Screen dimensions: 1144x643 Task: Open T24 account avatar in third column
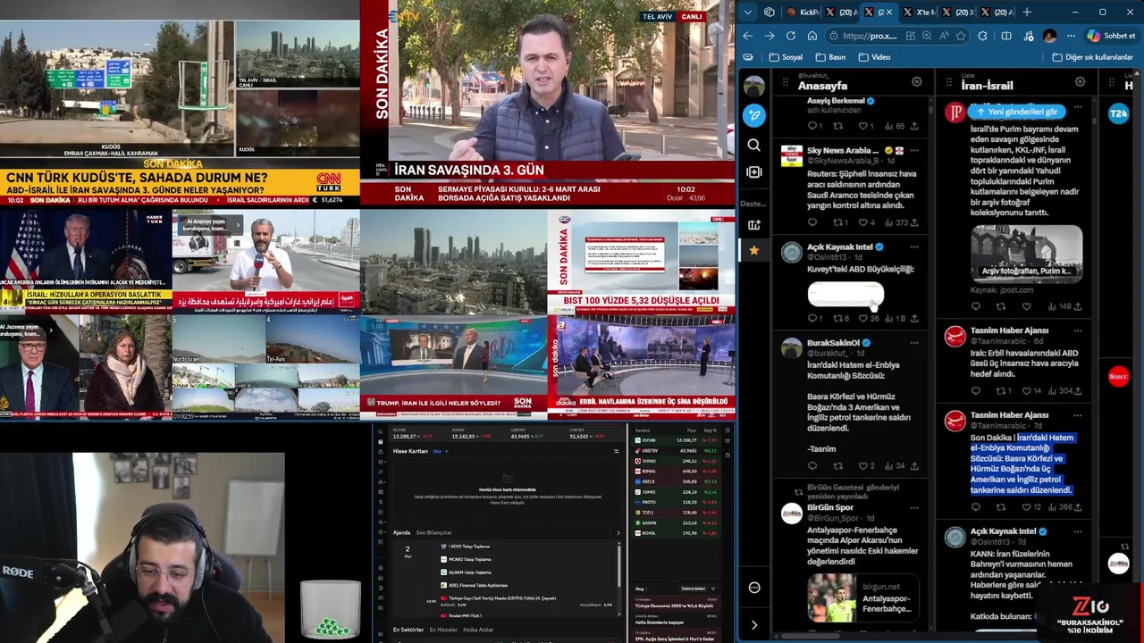[1118, 113]
